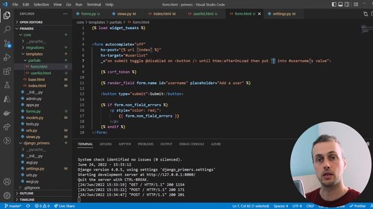373x209 pixels.
Task: Collapse the core folder
Action: pyautogui.click(x=43, y=35)
